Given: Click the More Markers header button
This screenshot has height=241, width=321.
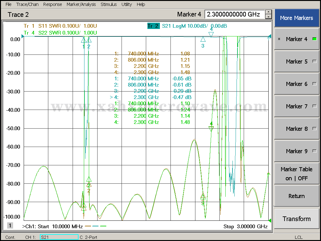Looking at the screenshot, I should tap(296, 18).
